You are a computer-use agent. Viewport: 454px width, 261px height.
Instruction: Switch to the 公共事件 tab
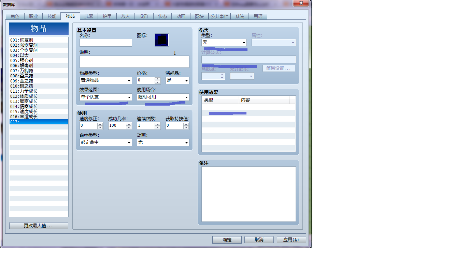coord(219,16)
